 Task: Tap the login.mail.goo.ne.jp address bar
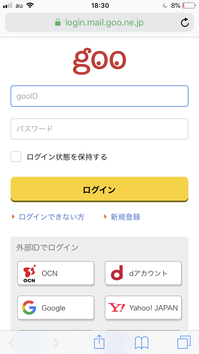(x=104, y=23)
